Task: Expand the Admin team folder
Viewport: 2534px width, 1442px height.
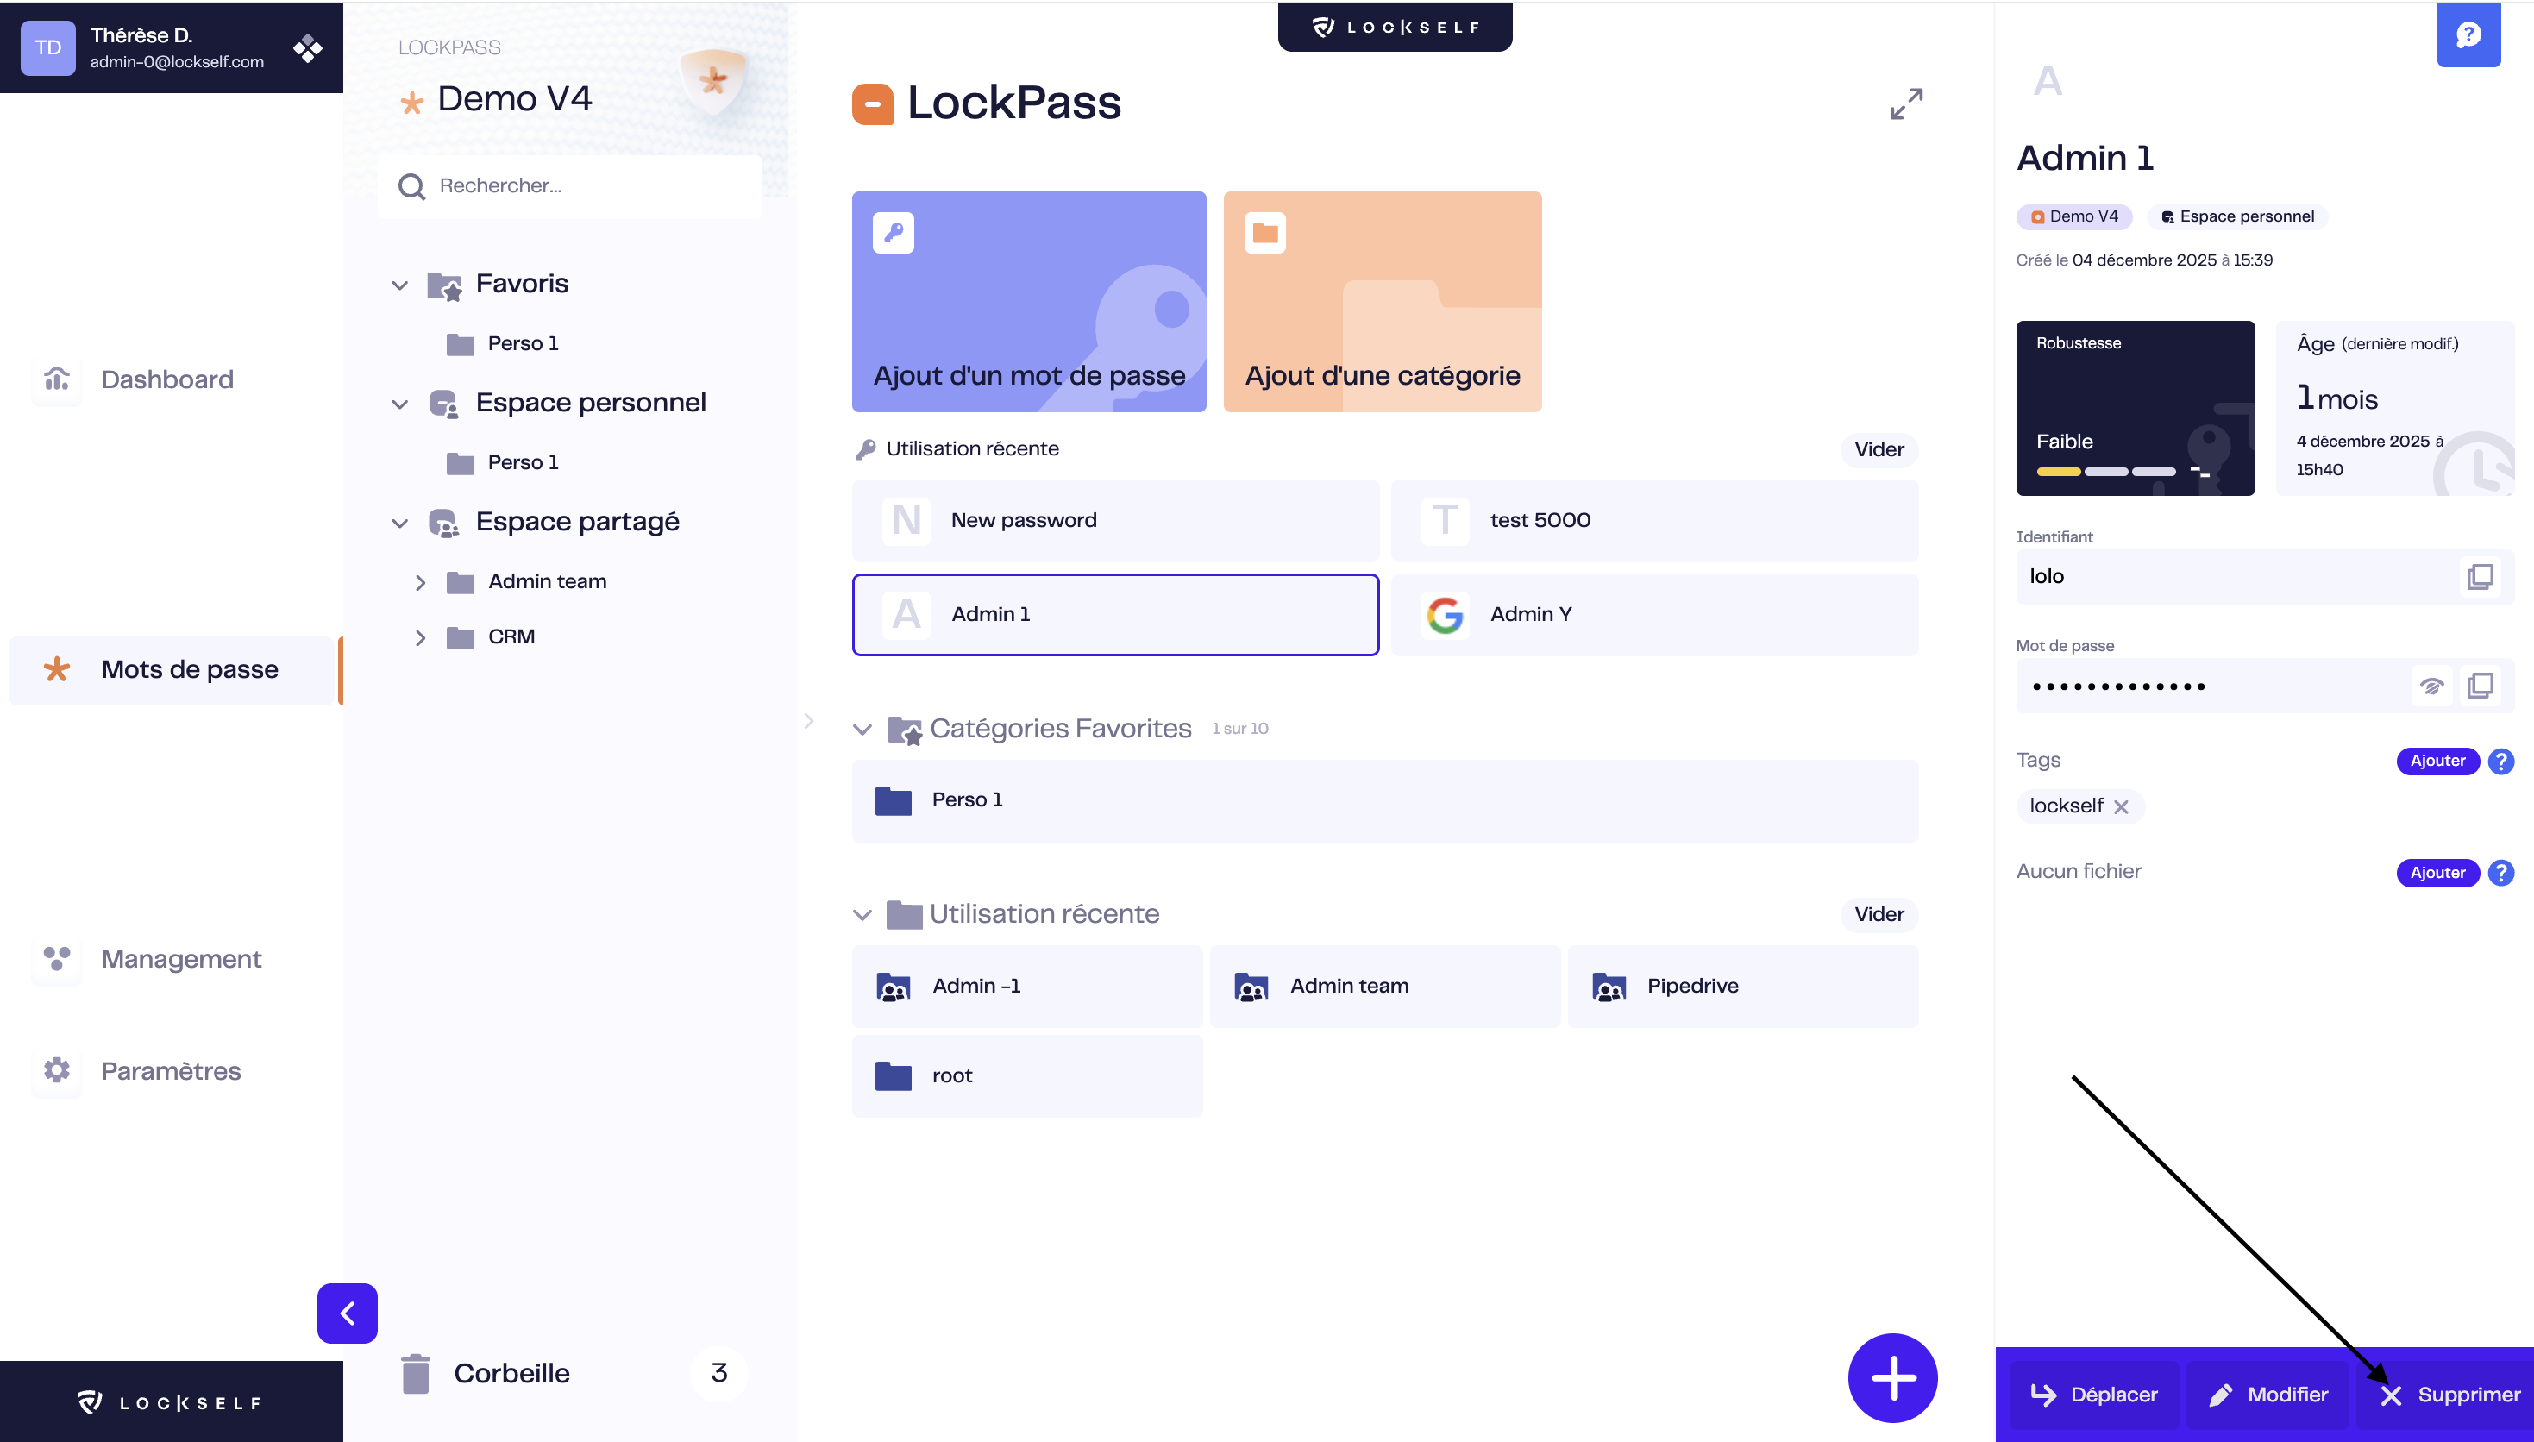Action: coord(421,582)
